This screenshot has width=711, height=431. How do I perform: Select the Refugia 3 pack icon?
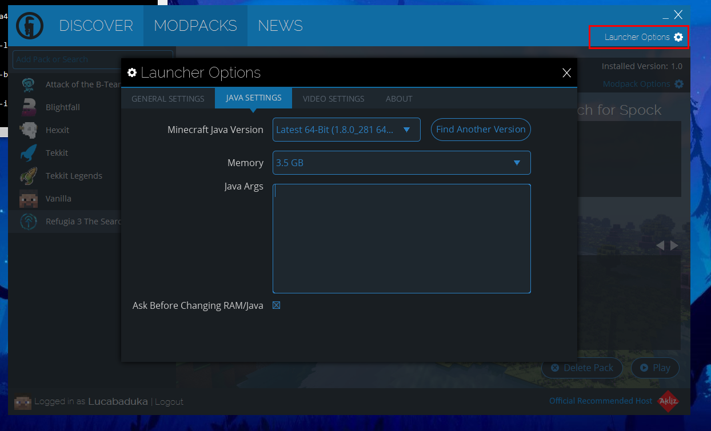pos(29,221)
